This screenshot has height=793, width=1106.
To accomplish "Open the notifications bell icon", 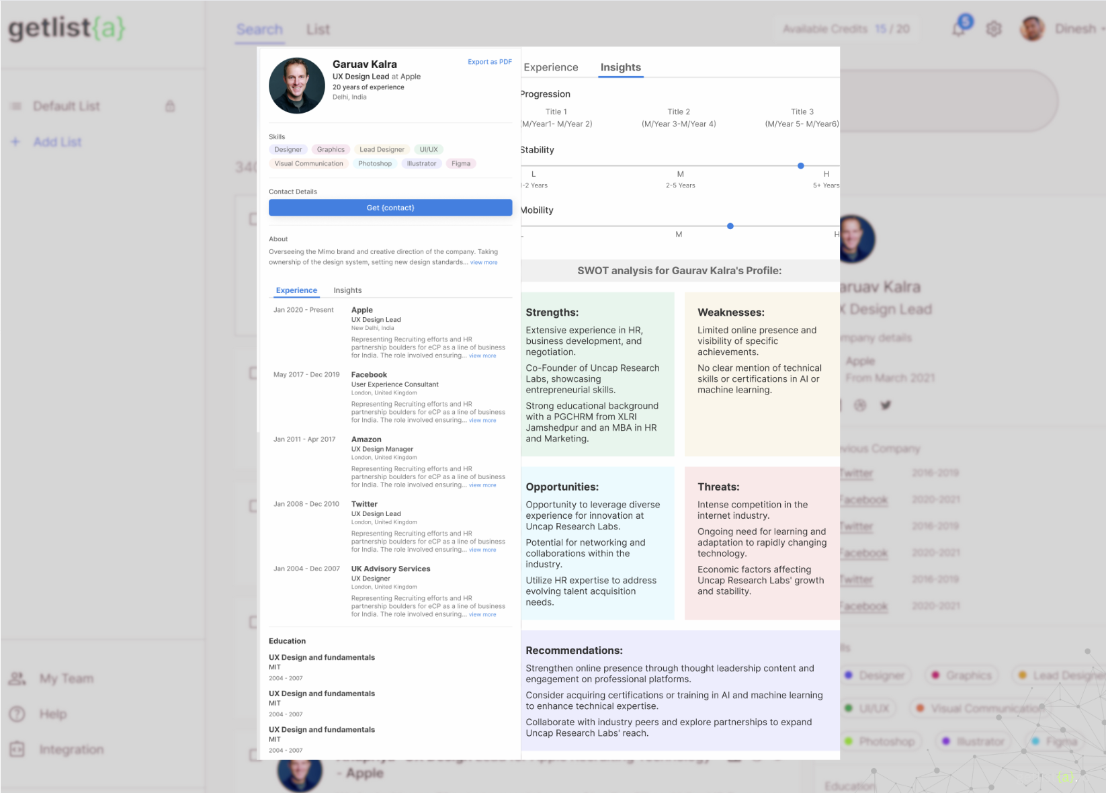I will point(960,28).
